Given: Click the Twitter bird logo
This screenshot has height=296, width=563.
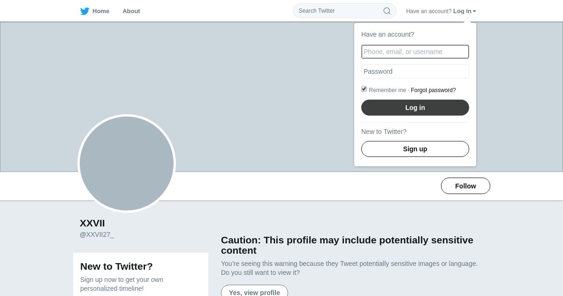Looking at the screenshot, I should pyautogui.click(x=84, y=11).
